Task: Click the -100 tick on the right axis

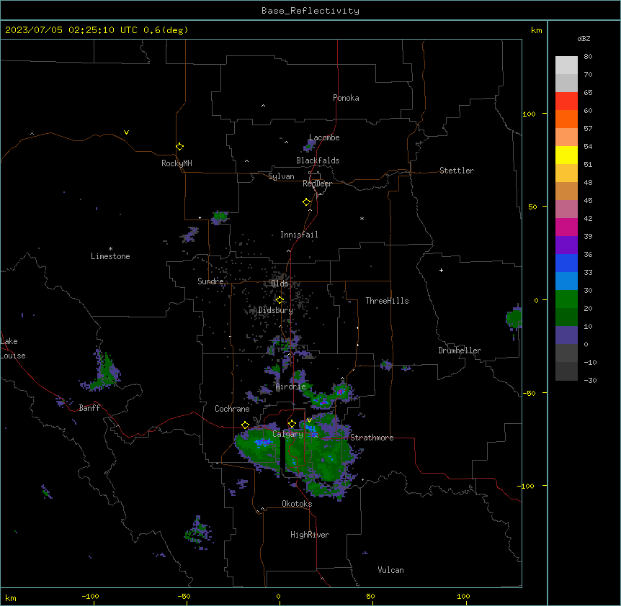Action: [x=527, y=486]
